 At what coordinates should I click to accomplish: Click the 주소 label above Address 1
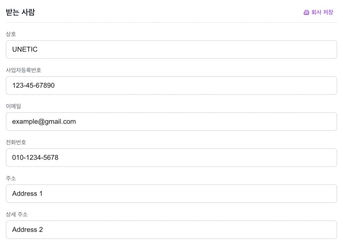pyautogui.click(x=11, y=178)
